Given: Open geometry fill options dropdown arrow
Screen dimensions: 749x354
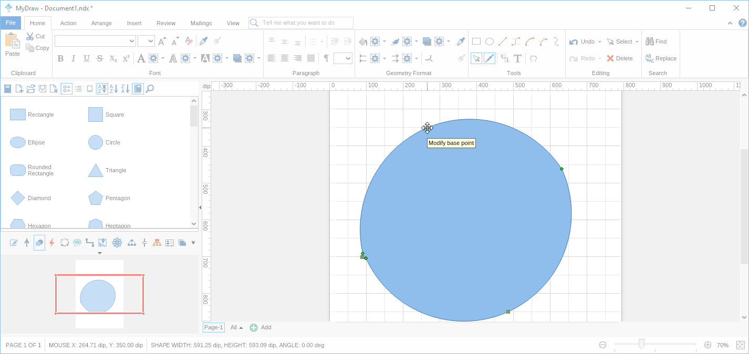Looking at the screenshot, I should pos(384,41).
